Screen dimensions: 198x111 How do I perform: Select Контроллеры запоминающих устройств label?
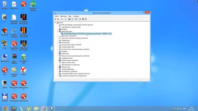[x=75, y=49]
